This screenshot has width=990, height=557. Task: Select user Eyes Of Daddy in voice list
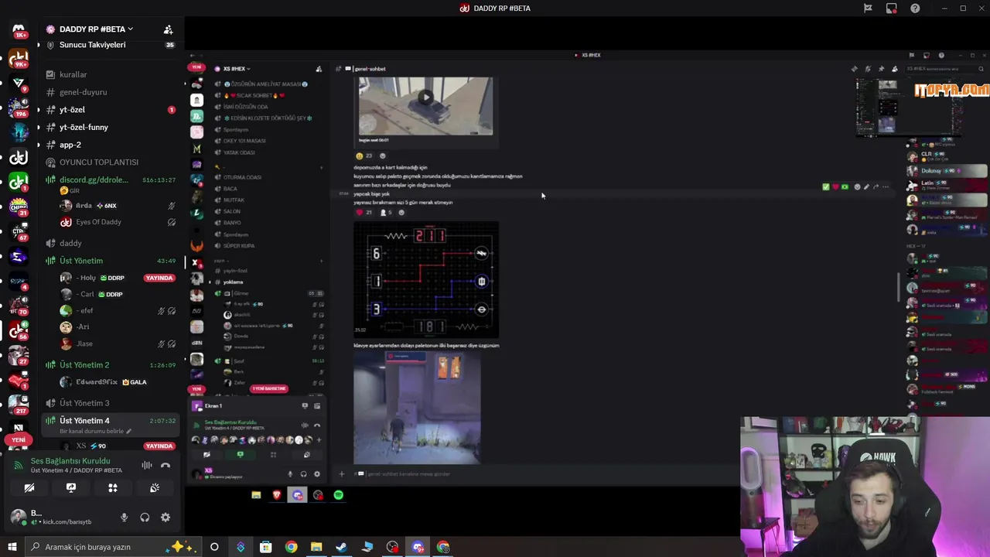tap(98, 222)
